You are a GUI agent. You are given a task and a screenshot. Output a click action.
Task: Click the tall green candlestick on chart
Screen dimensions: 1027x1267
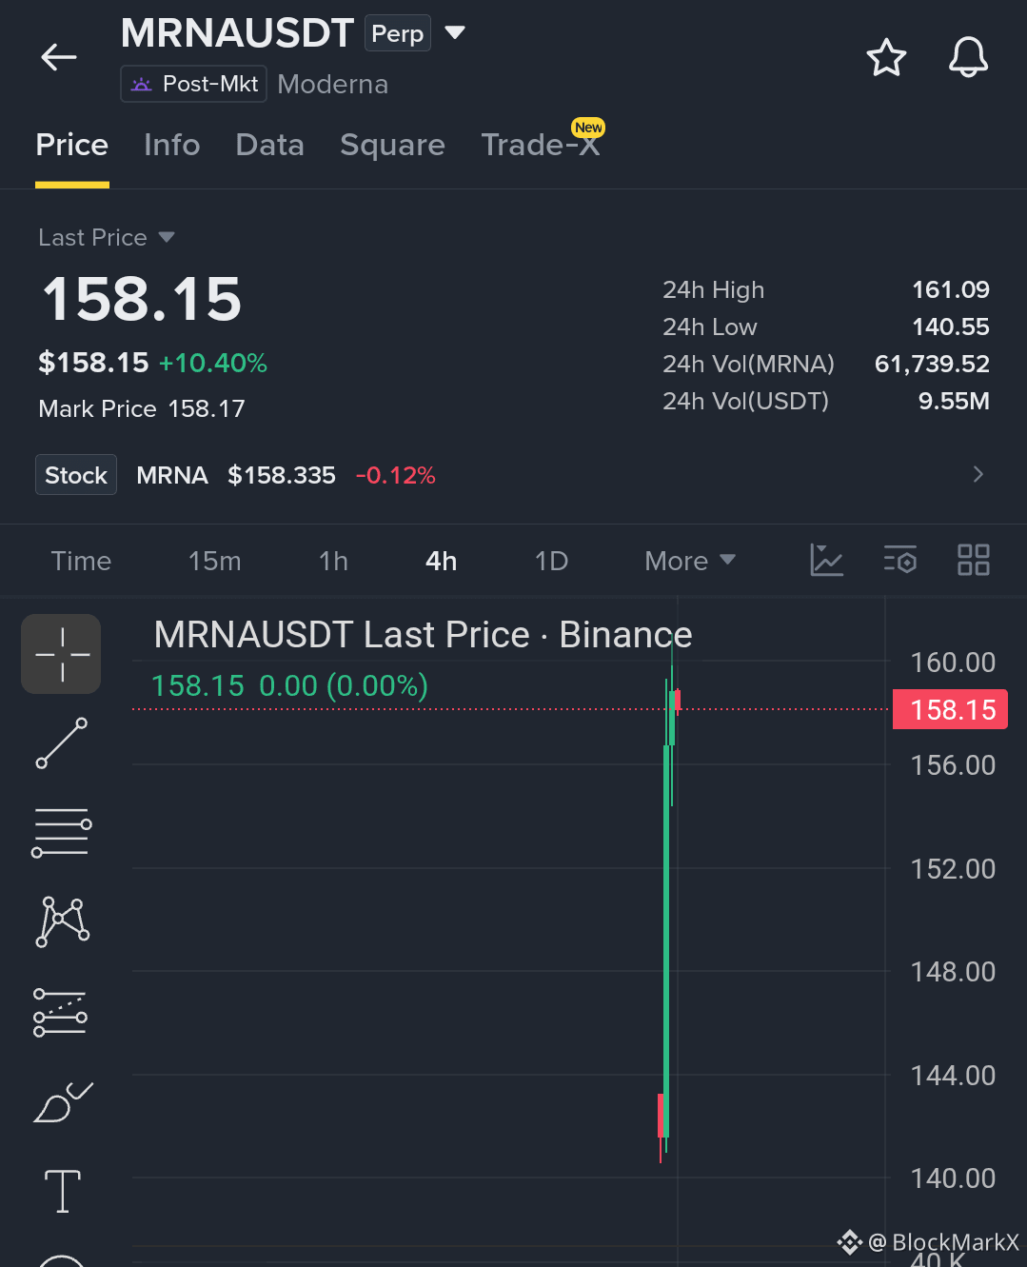[666, 942]
